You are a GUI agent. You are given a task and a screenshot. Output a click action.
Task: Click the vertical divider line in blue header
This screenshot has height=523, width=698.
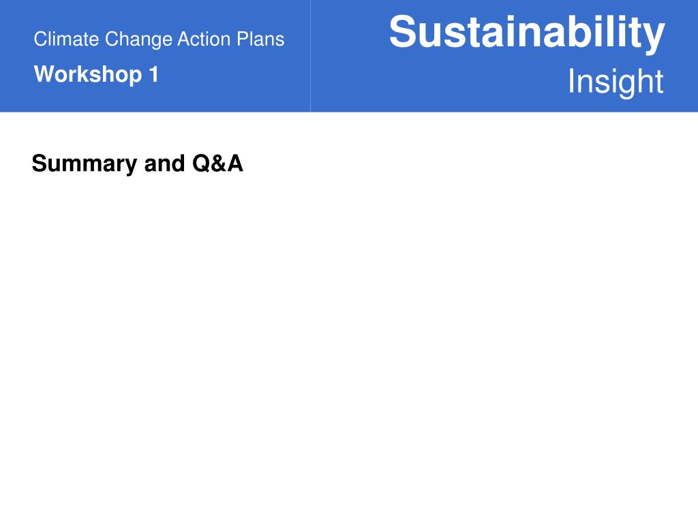click(x=310, y=56)
